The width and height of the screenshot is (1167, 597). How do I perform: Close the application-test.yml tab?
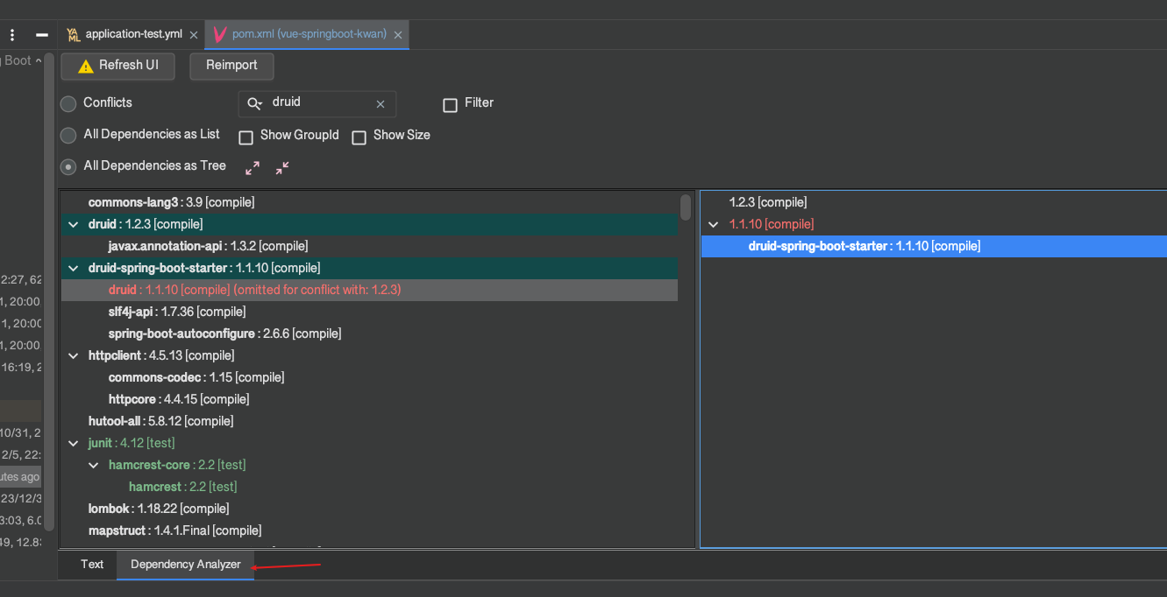coord(194,35)
